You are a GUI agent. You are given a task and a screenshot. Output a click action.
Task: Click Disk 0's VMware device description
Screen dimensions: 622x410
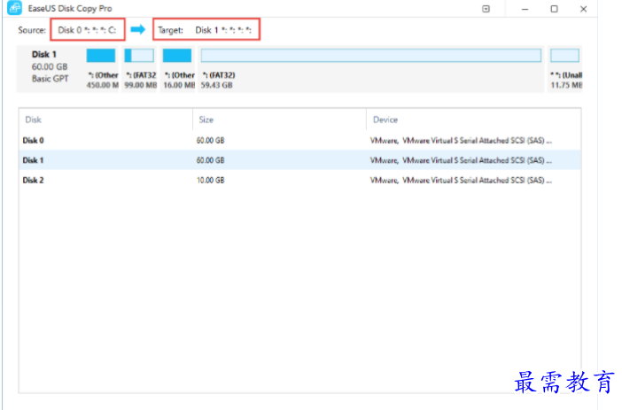pyautogui.click(x=461, y=141)
